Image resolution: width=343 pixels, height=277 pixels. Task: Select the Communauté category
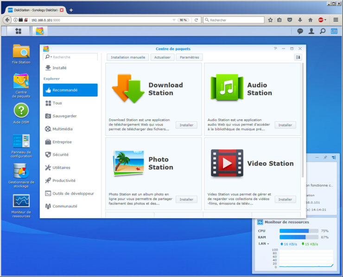pyautogui.click(x=70, y=206)
